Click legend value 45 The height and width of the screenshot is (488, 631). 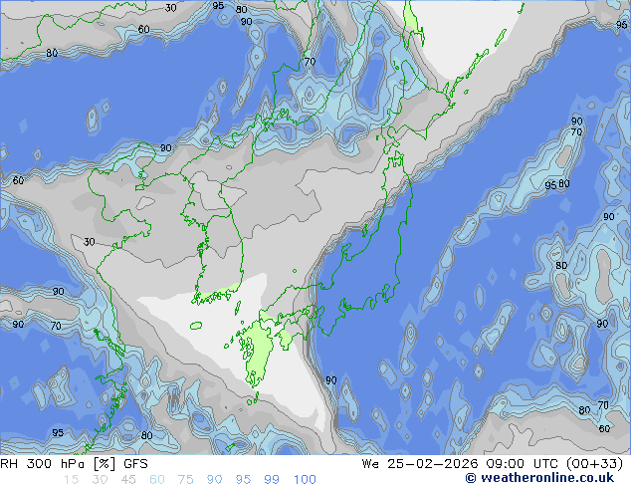click(x=128, y=480)
